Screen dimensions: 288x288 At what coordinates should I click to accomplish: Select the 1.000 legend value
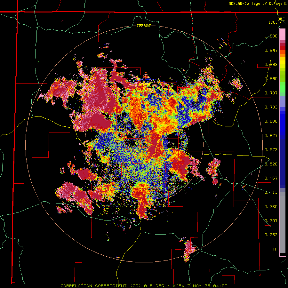[271, 36]
